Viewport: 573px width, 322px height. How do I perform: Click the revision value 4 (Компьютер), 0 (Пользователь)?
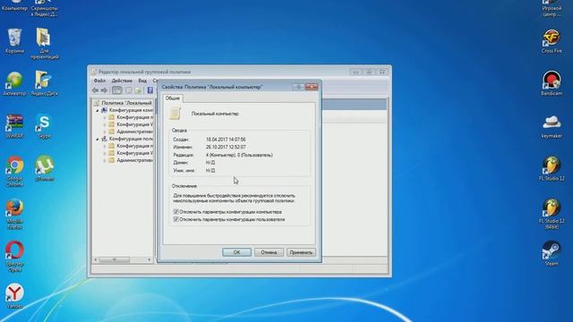239,155
